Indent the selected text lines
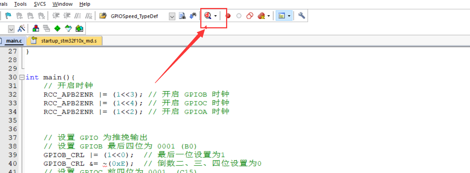The image size is (470, 173). 56,16
